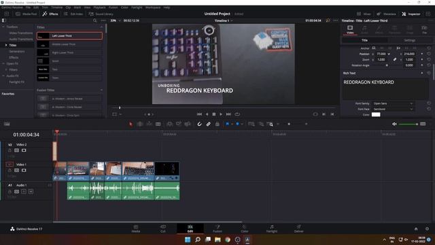Open Effects panel three-dot options menu
The width and height of the screenshot is (435, 245).
coord(103,20)
